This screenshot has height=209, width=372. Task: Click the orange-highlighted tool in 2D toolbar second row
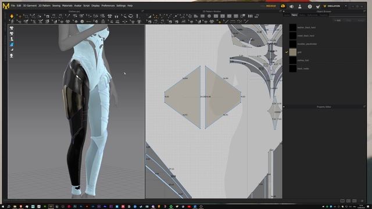coord(220,22)
